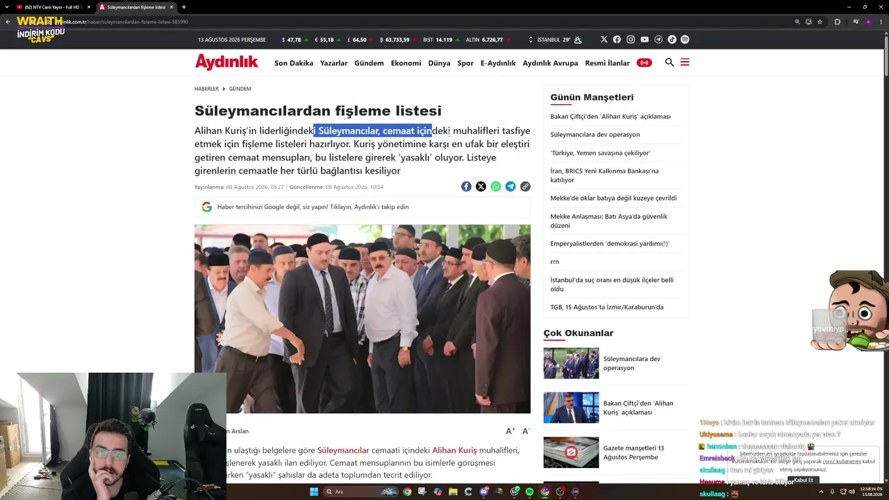889x500 pixels.
Task: Click the Windows taskbar search box
Action: 359,492
